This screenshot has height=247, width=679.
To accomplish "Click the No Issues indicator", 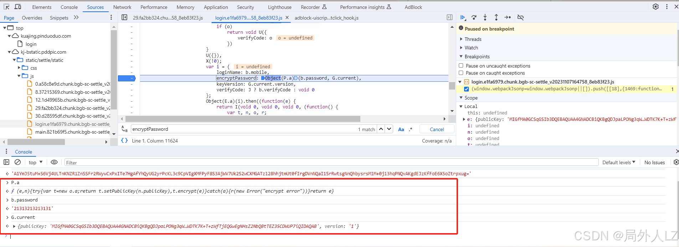I will coord(654,162).
